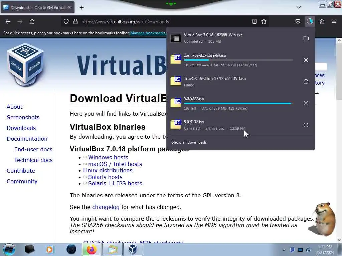The image size is (342, 256).
Task: View site security via the padlock icon
Action: [x=75, y=22]
